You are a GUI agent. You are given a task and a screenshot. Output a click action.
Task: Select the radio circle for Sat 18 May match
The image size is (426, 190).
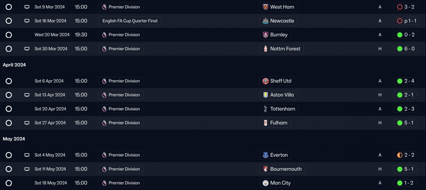pyautogui.click(x=9, y=183)
